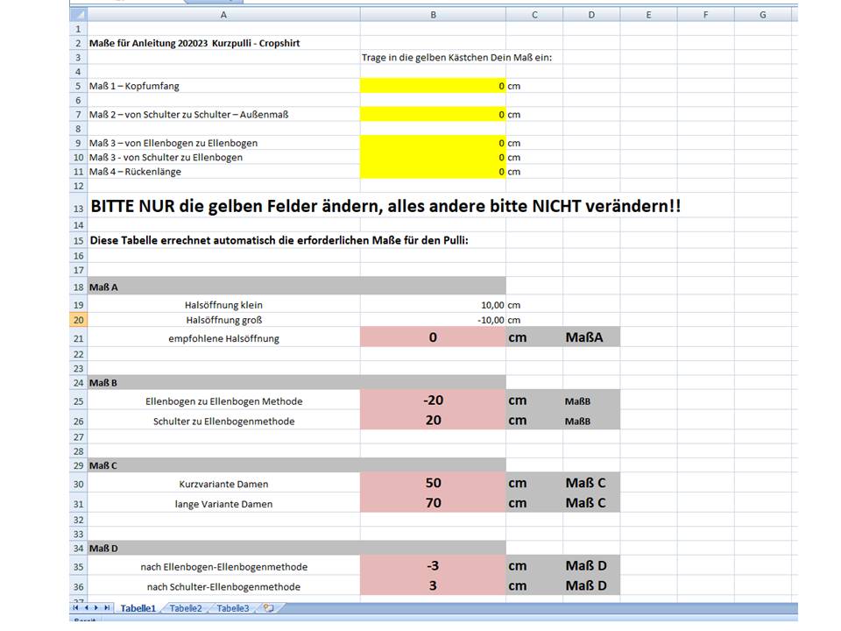This screenshot has width=841, height=631.
Task: Select 'Trage in die gelben Kästchen' text
Action: pos(456,58)
